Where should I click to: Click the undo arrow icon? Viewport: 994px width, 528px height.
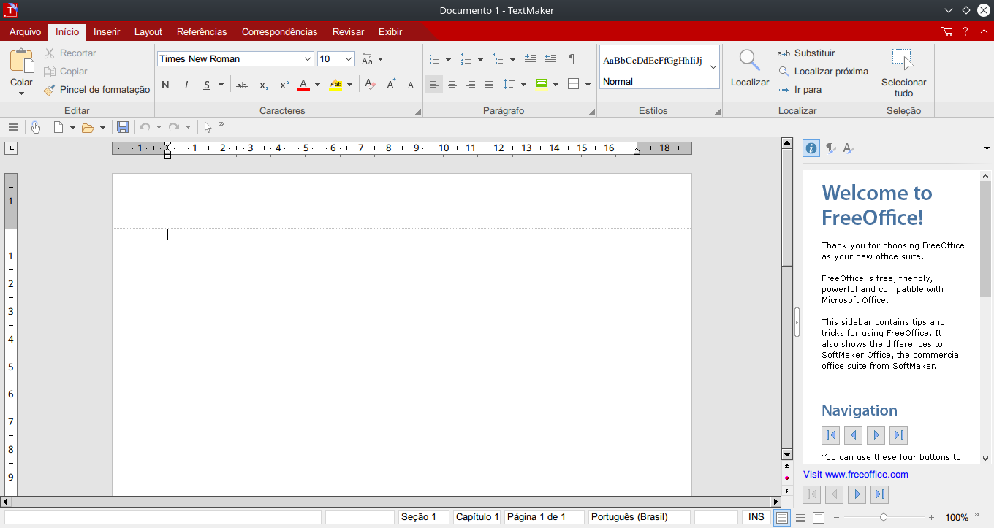click(145, 127)
